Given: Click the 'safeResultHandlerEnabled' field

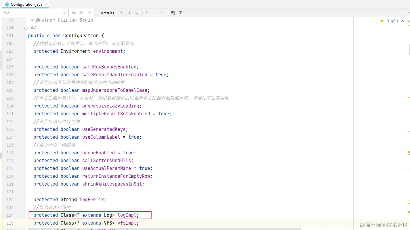Looking at the screenshot, I should point(115,74).
